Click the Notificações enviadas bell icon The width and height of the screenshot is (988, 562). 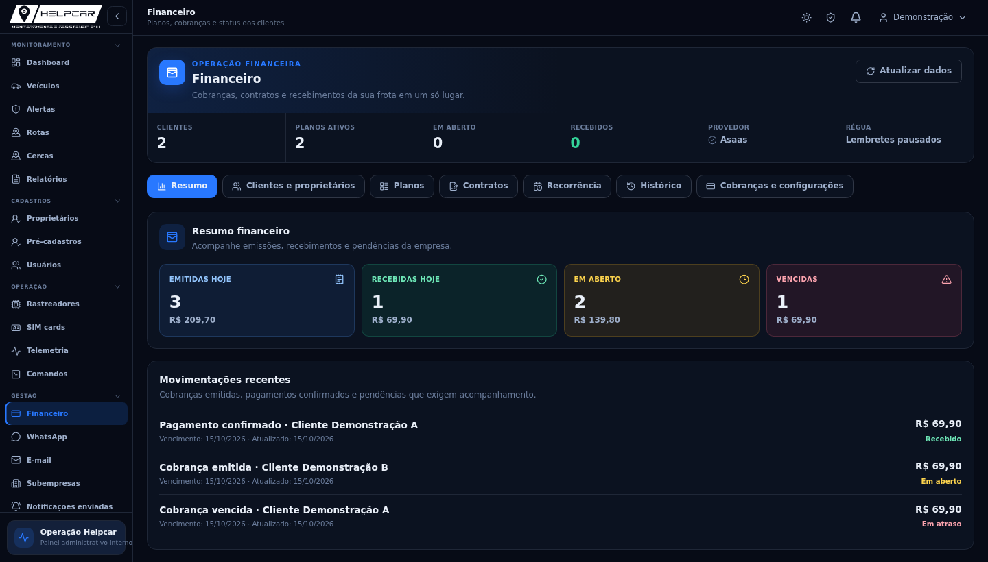point(16,506)
